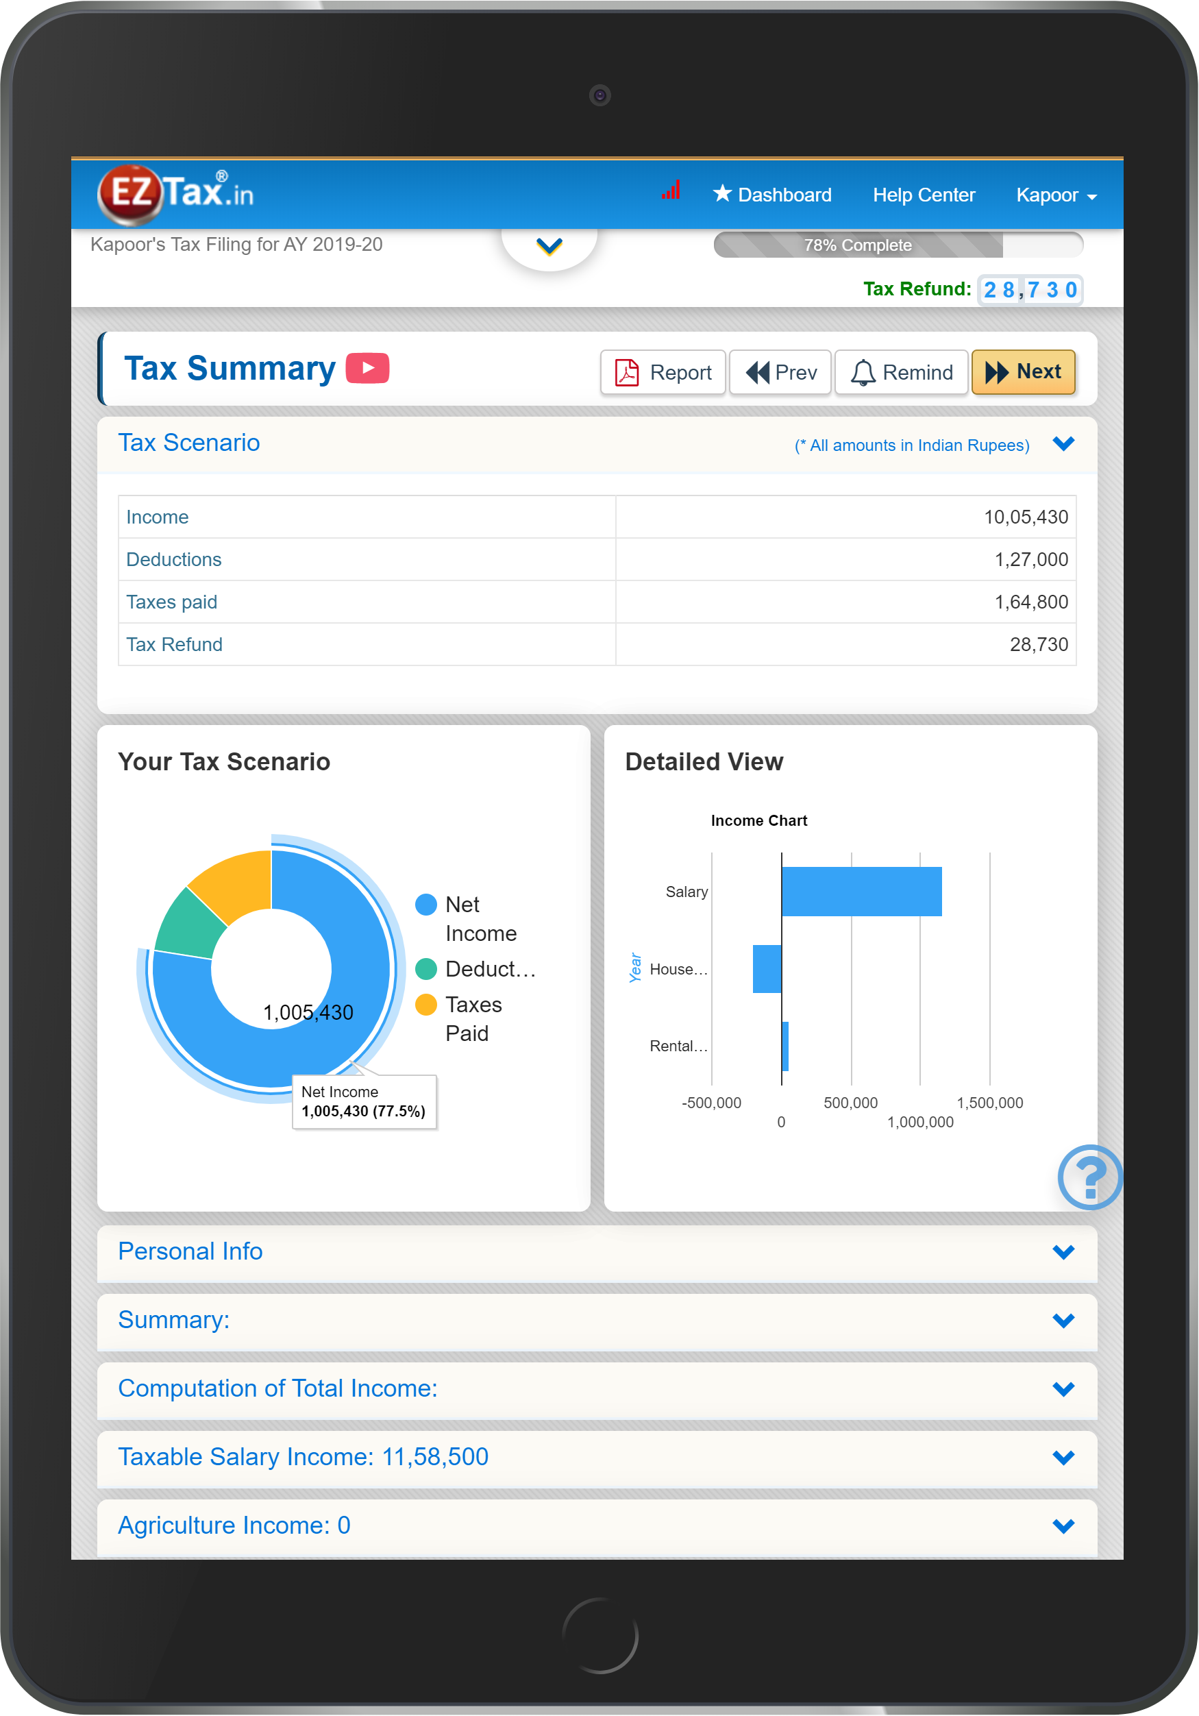Viewport: 1199px width, 1716px height.
Task: Go to the previous step with Prev
Action: pos(780,372)
